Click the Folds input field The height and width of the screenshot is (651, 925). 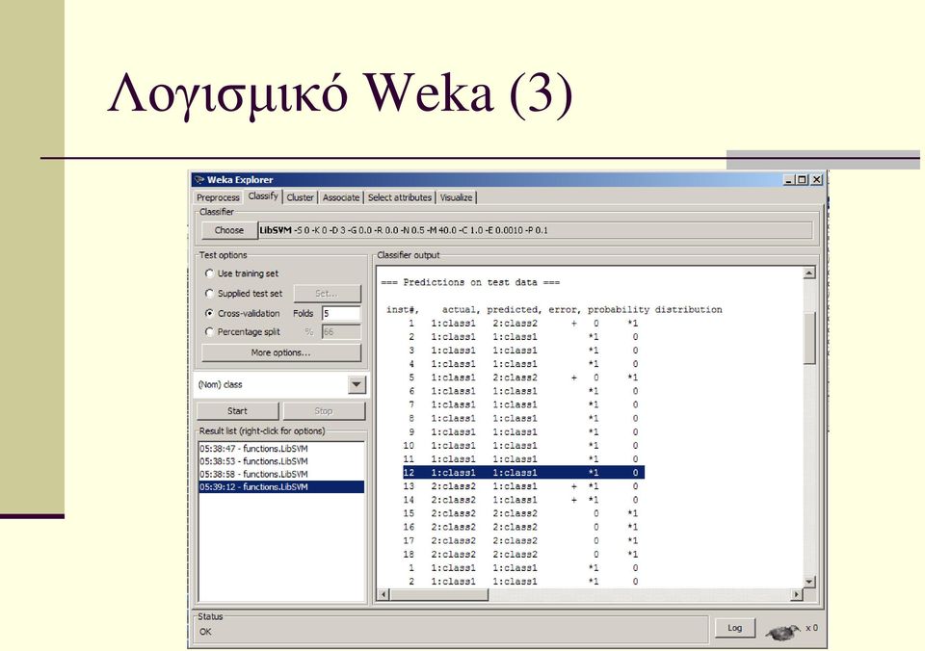click(x=341, y=314)
